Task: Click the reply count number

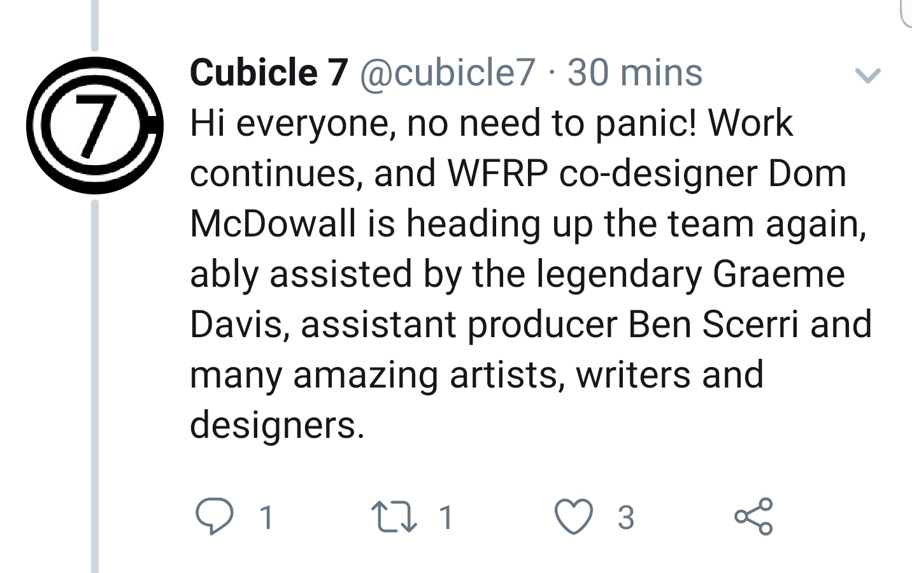Action: (x=267, y=517)
